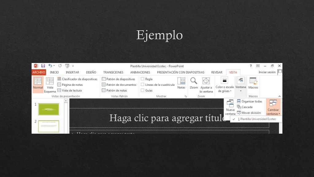Open the undo history dropdown arrow
Viewport: 314px width, 177px height.
tap(54, 66)
